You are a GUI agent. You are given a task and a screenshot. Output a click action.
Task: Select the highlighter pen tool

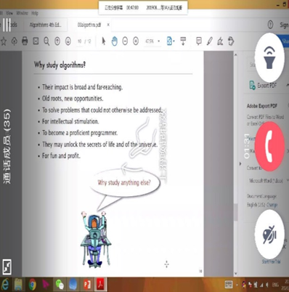pyautogui.click(x=209, y=41)
